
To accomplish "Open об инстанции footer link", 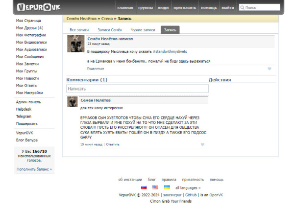I will tap(130, 180).
